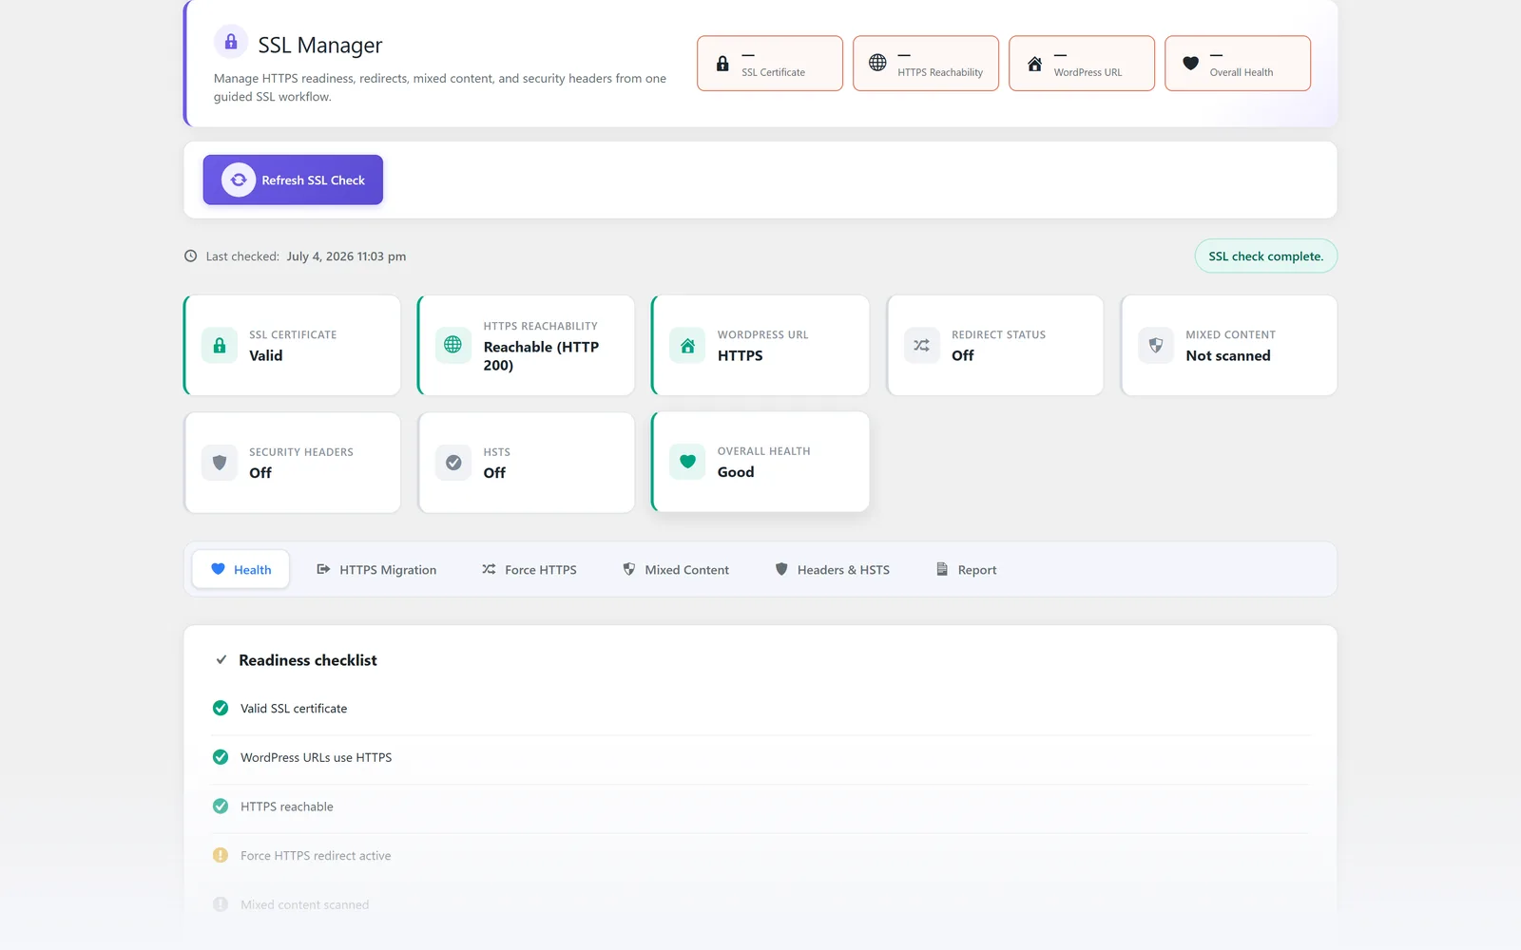Click the header Overall Health status chip

click(1238, 64)
